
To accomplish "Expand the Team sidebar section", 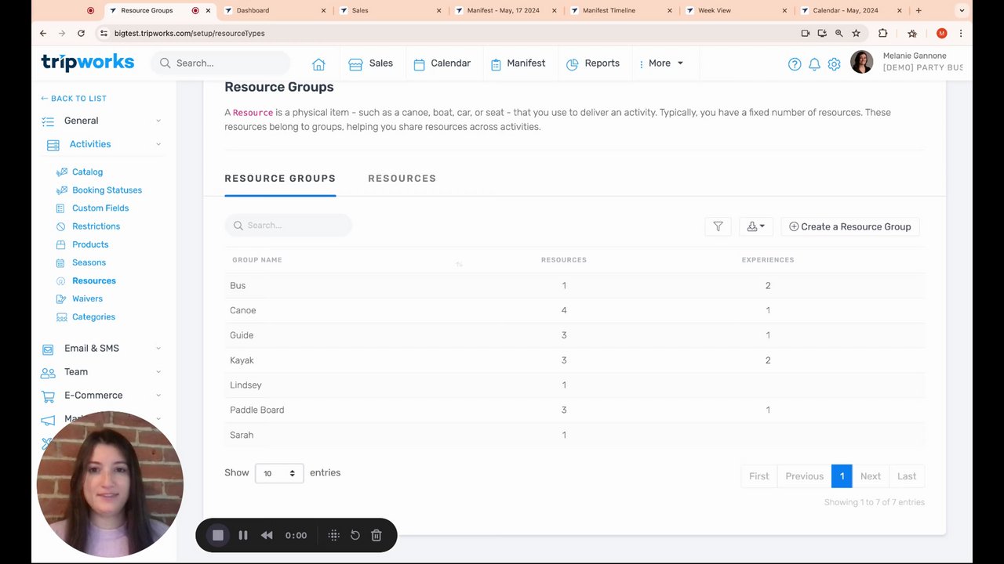I will click(102, 372).
